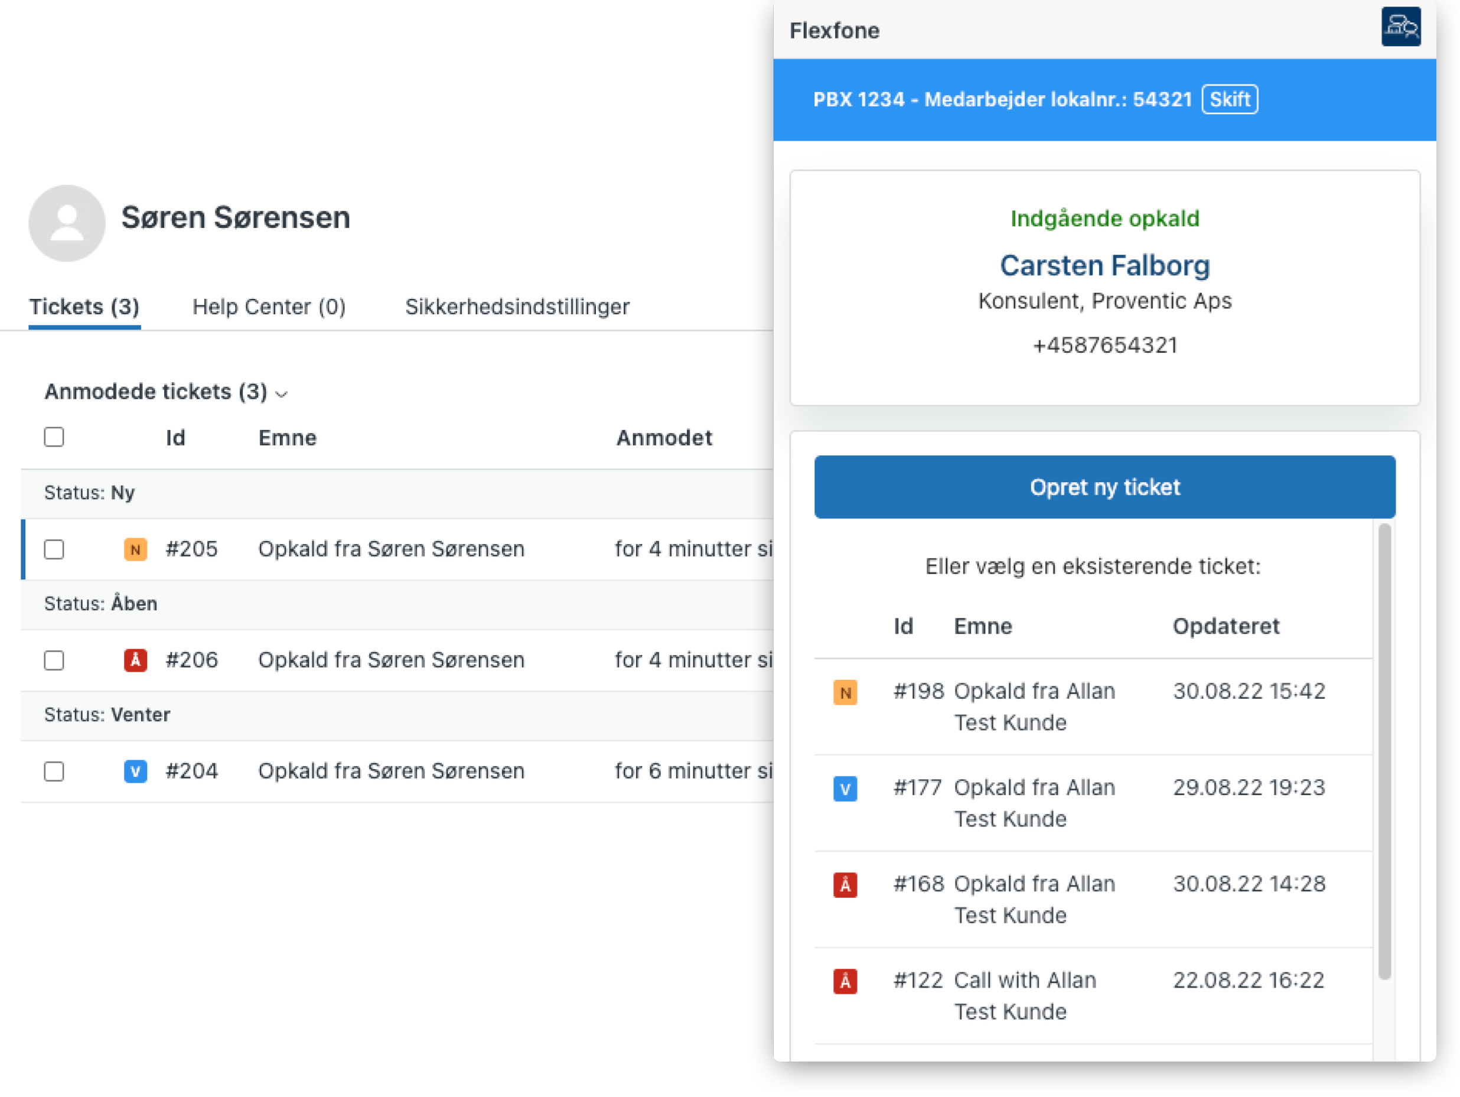Click the Å status badge of ticket #168
The image size is (1460, 1097).
[845, 885]
